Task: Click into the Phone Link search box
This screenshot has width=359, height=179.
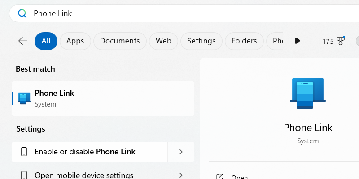Action: coord(179,13)
